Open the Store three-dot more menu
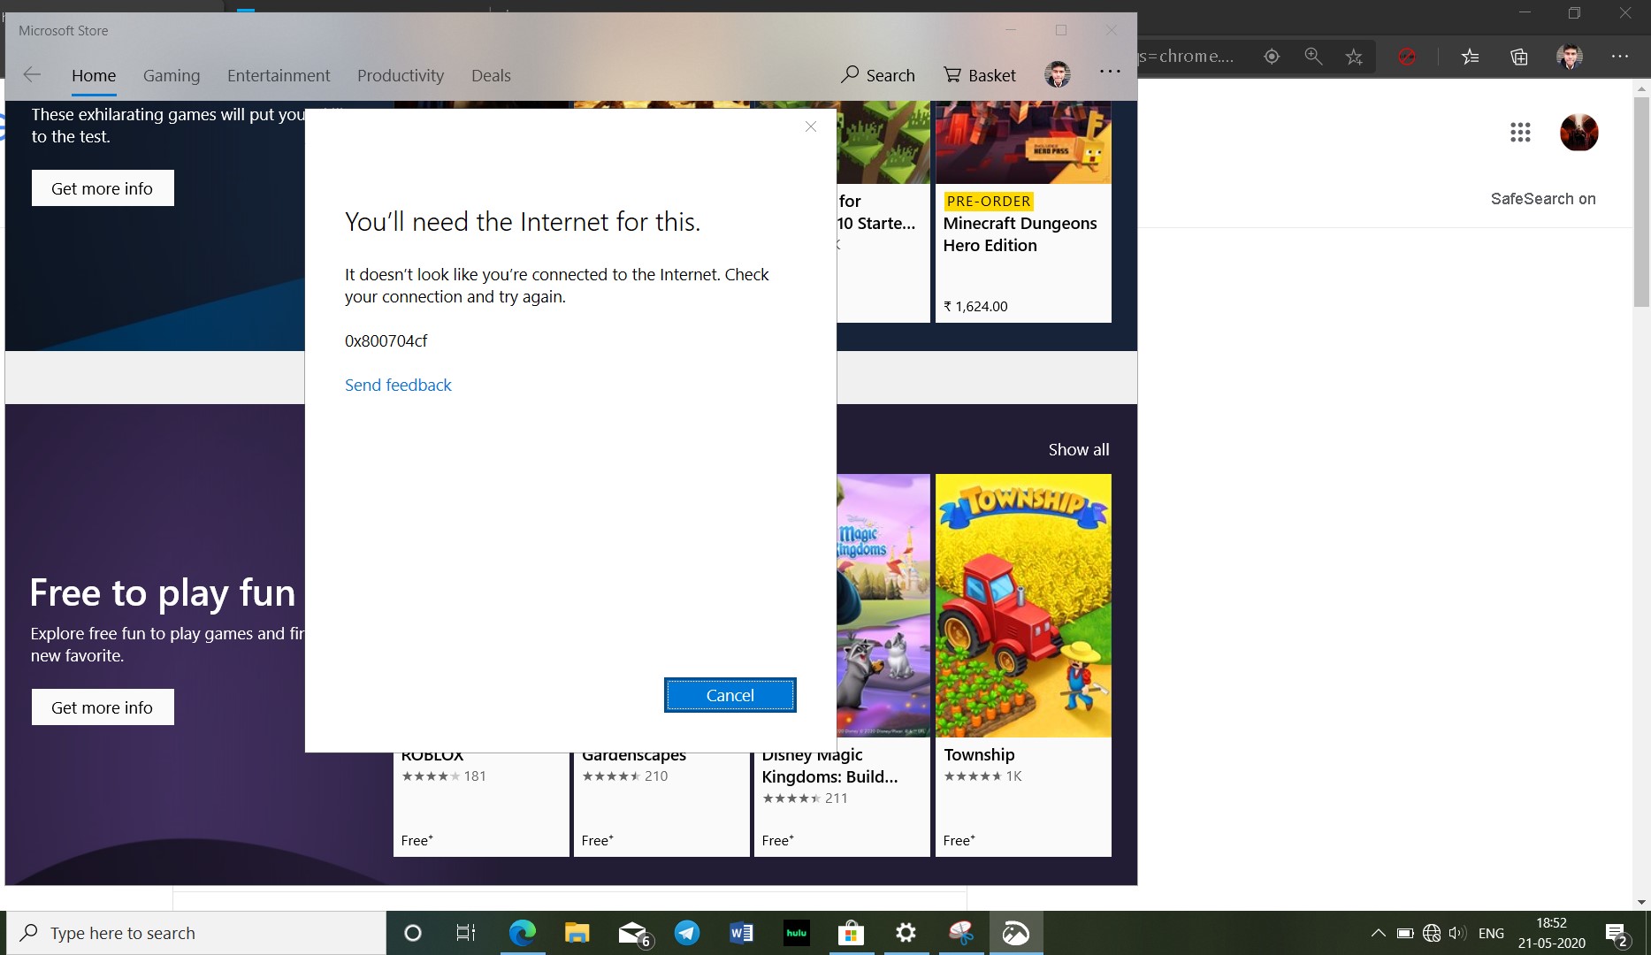 (1110, 73)
